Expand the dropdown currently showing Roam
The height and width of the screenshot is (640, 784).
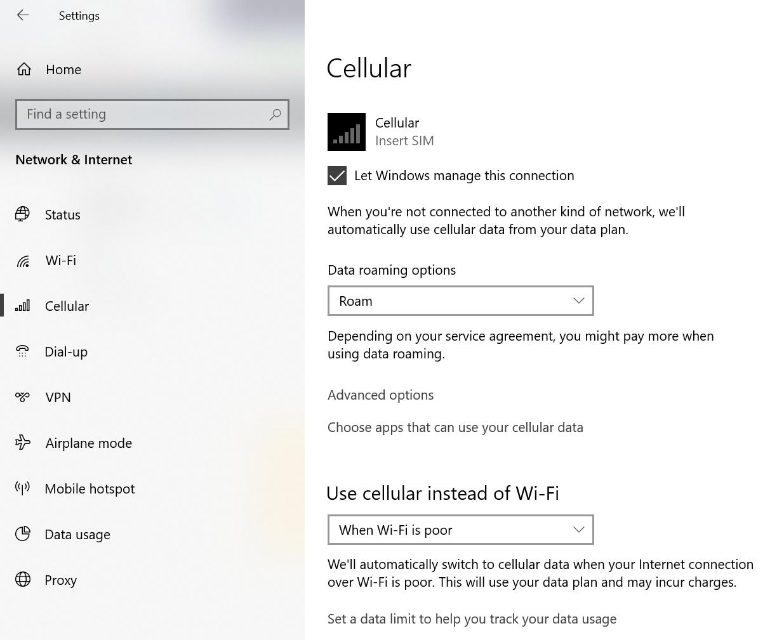(460, 301)
